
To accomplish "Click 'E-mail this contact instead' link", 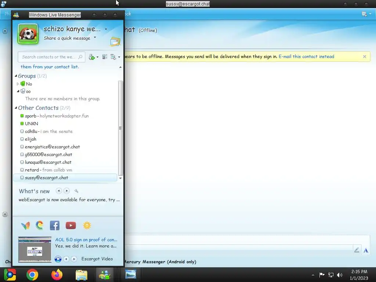I will (306, 57).
